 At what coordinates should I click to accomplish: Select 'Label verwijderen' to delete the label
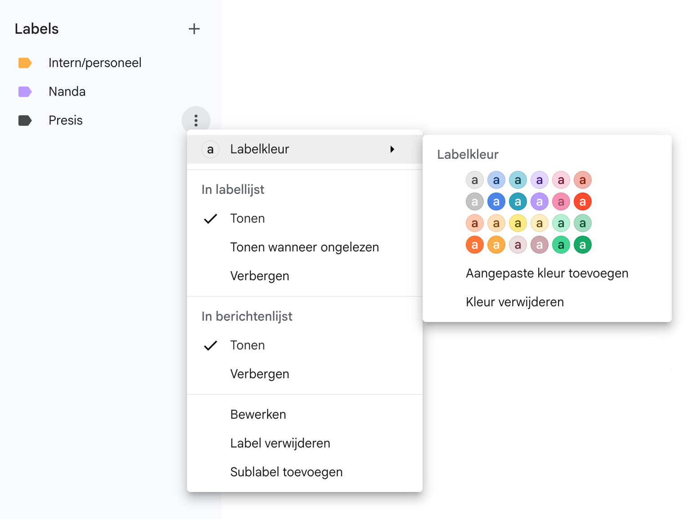[x=280, y=443]
